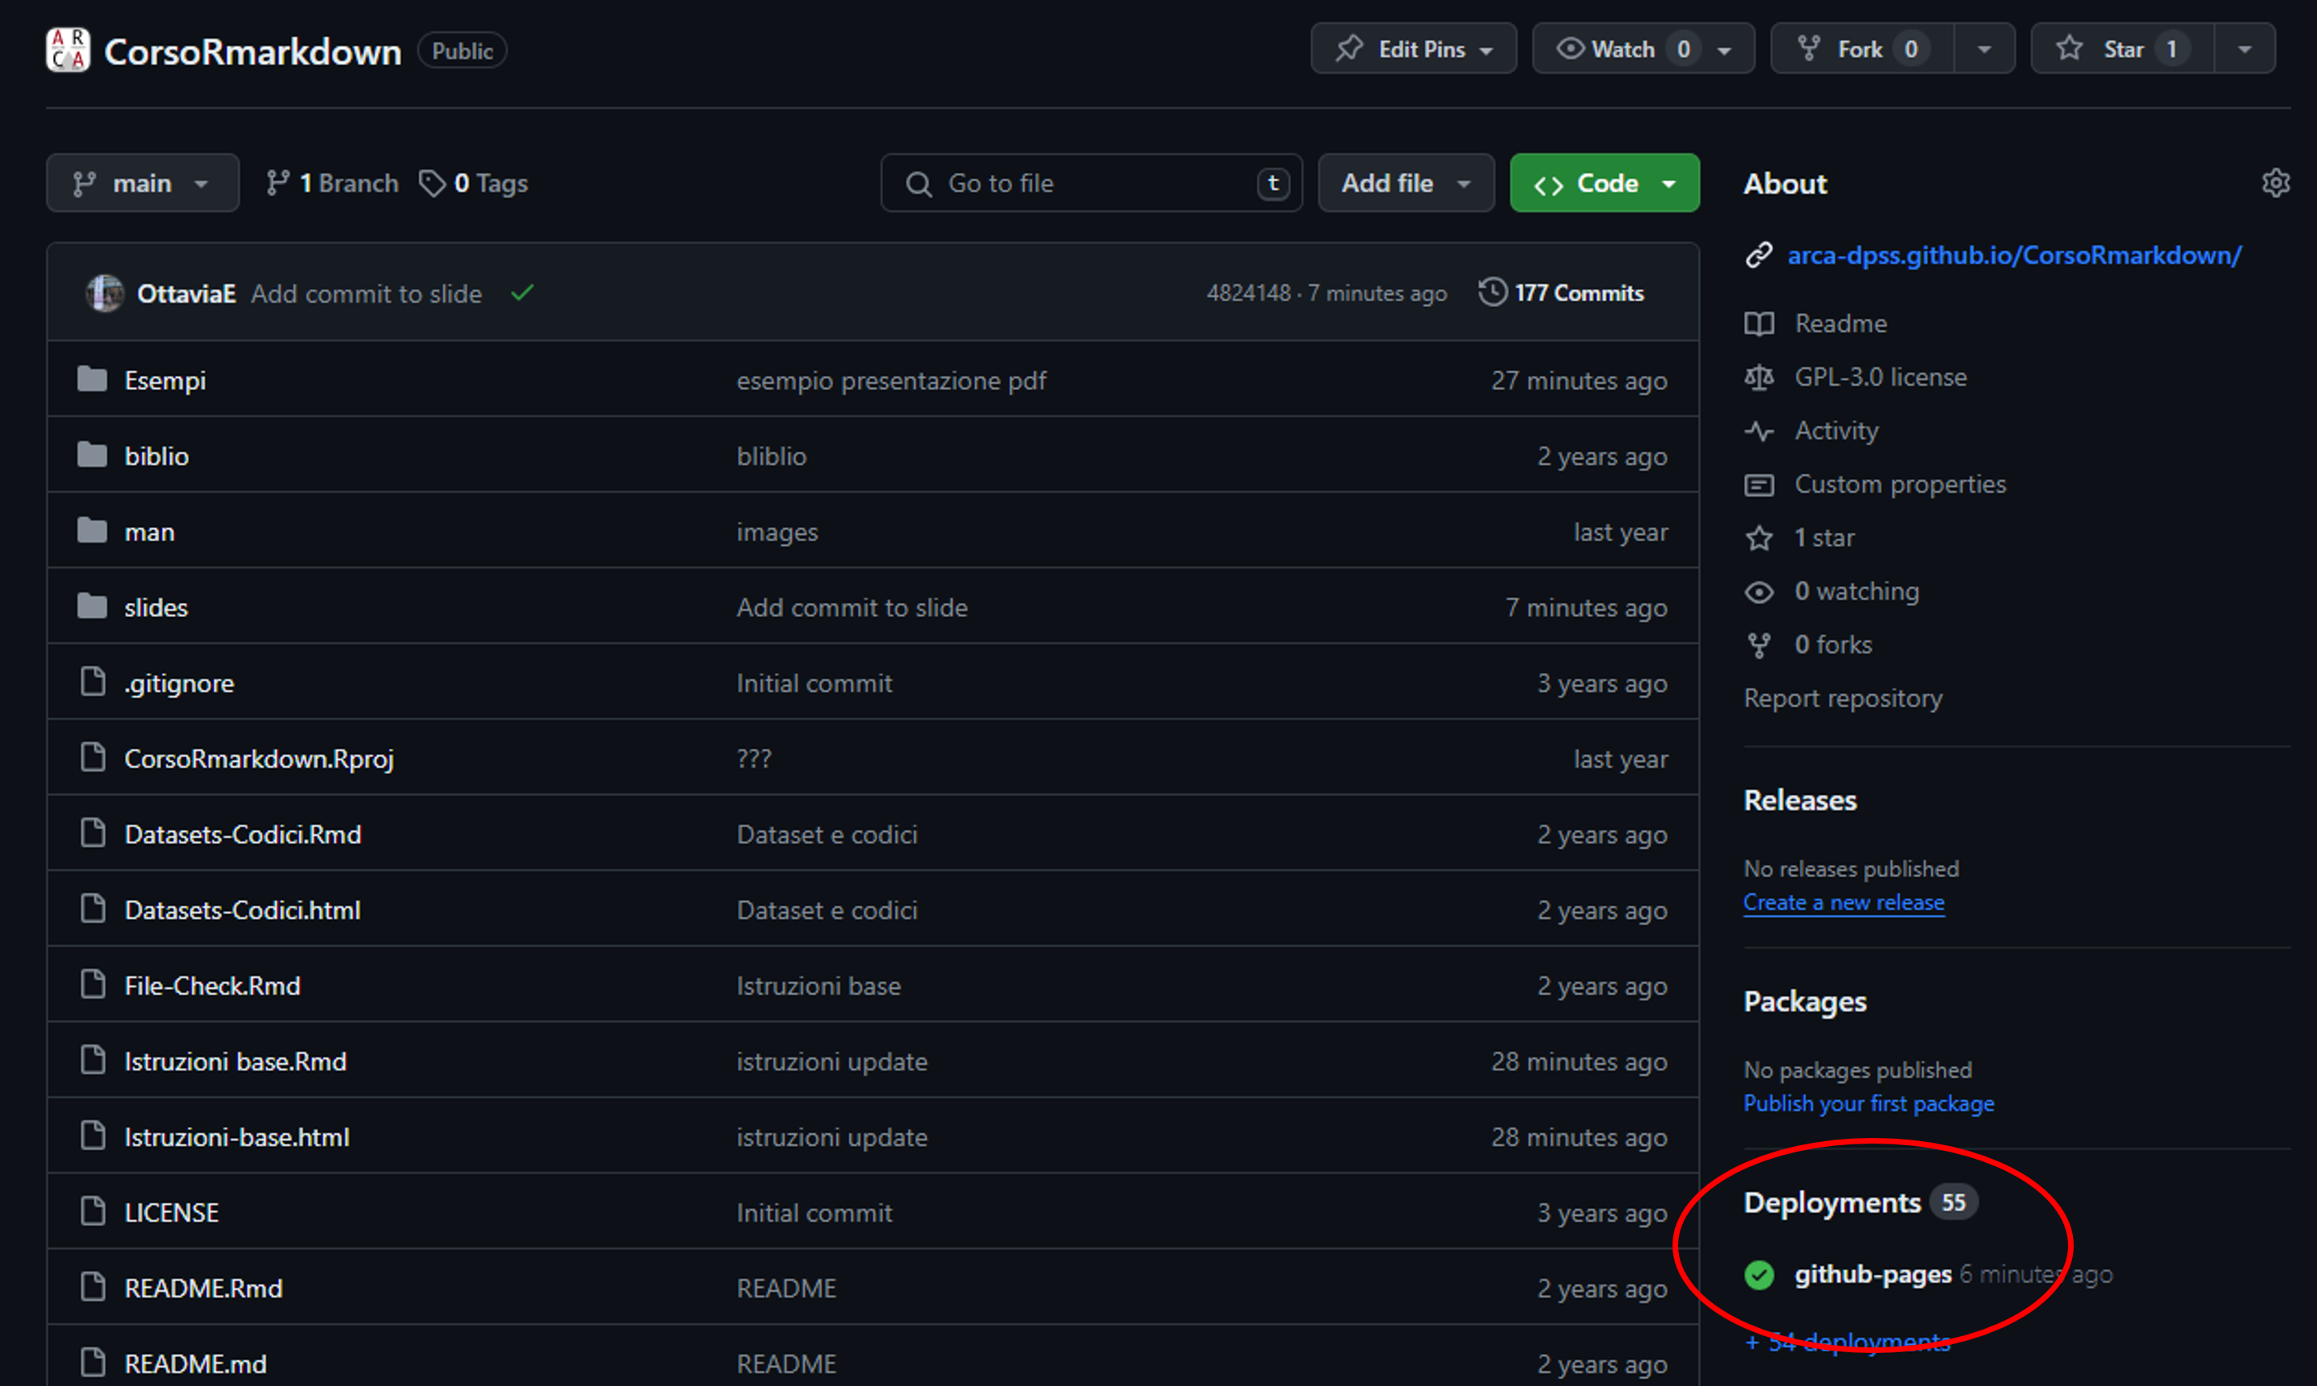
Task: Expand the Watch notification options arrow
Action: tap(1726, 49)
